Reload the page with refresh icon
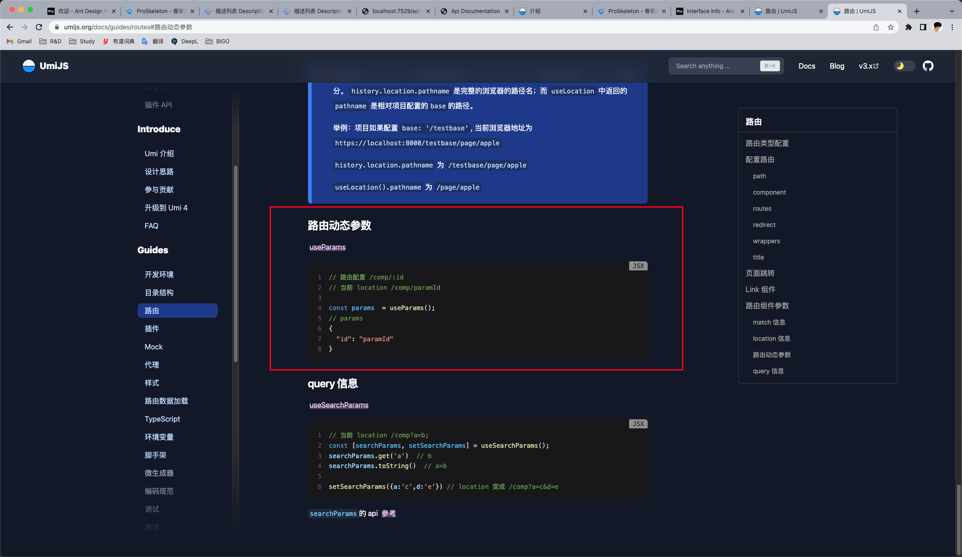The image size is (962, 557). click(39, 27)
